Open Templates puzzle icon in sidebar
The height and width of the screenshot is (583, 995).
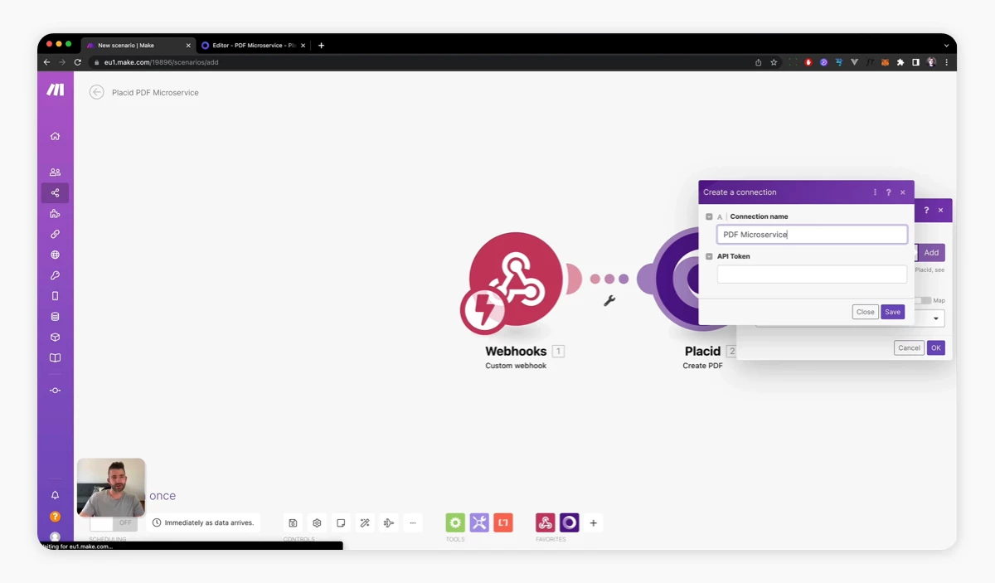pyautogui.click(x=55, y=214)
